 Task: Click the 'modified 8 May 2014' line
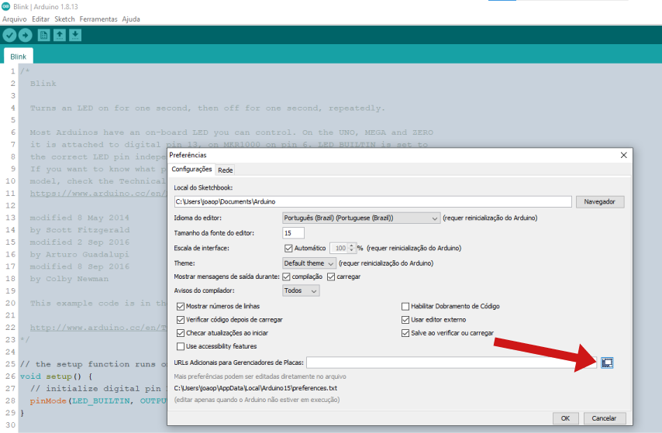[x=80, y=218]
